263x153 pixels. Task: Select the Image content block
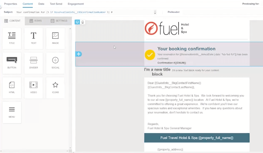click(55, 39)
